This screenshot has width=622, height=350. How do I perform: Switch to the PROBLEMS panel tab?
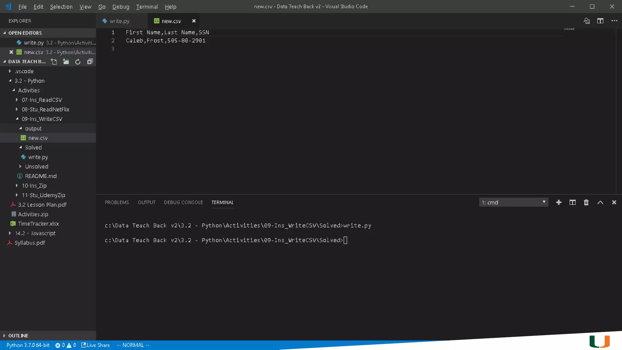pos(117,202)
